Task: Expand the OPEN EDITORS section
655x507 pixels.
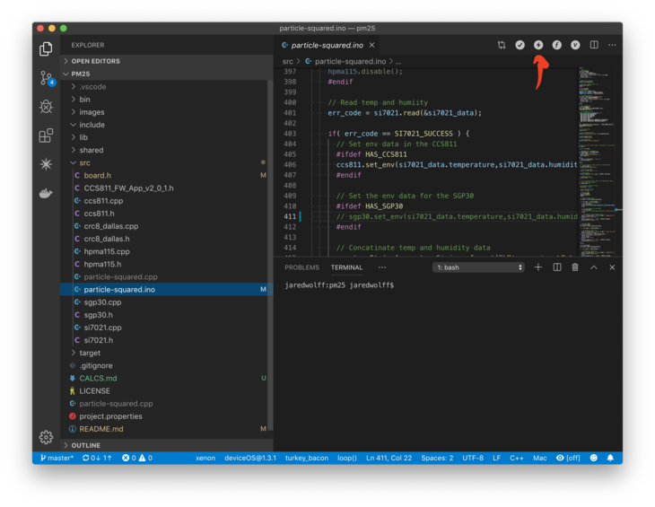Action: click(95, 61)
